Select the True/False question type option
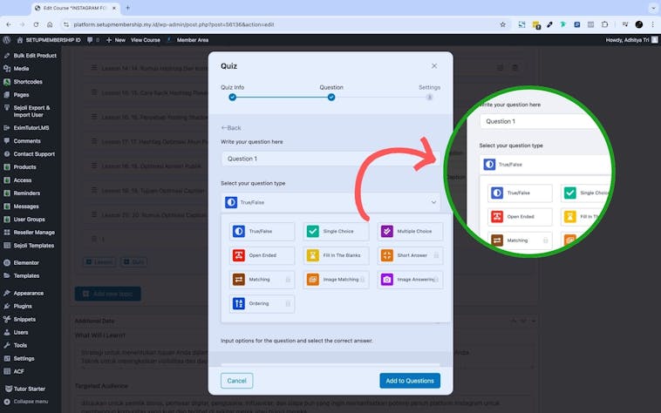The width and height of the screenshot is (661, 413). 262,232
